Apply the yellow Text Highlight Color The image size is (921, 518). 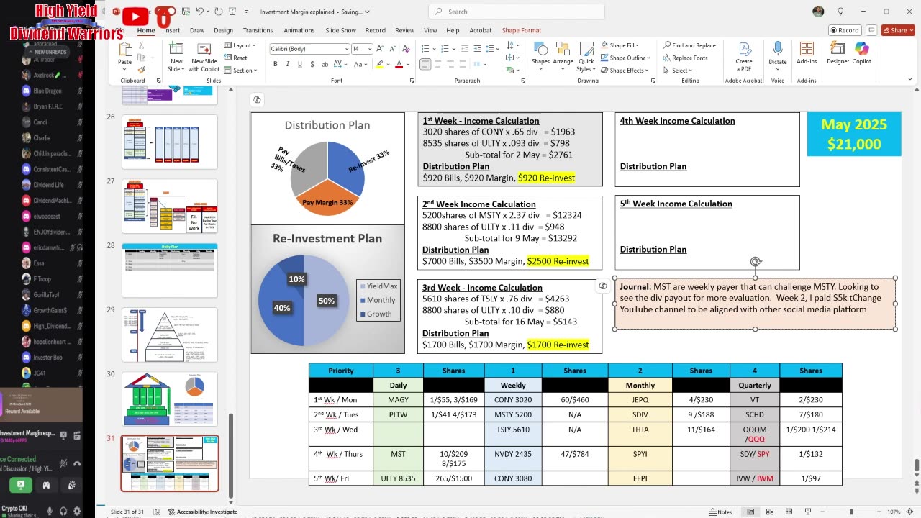[380, 65]
